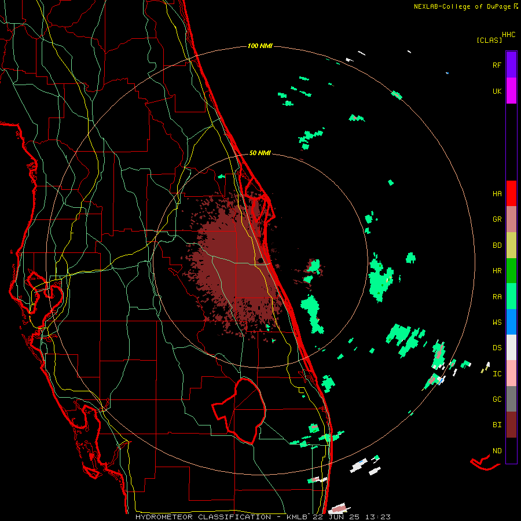Click the magenta UK legend color swatch
The height and width of the screenshot is (521, 521).
511,91
